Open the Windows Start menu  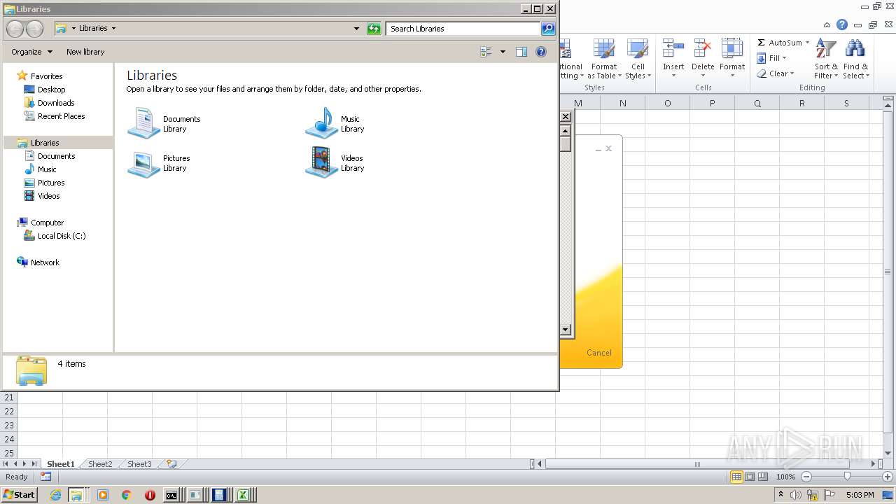pyautogui.click(x=19, y=495)
